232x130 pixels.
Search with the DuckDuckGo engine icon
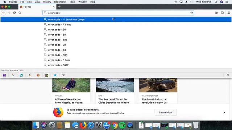38,75
